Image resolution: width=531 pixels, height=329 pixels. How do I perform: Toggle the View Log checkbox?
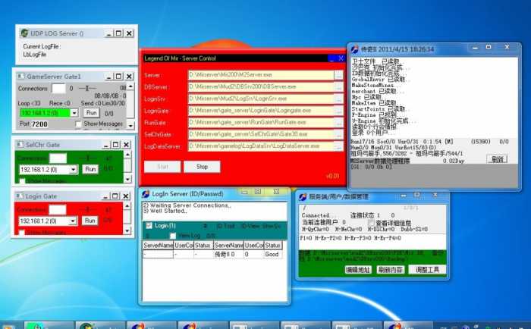(x=173, y=235)
